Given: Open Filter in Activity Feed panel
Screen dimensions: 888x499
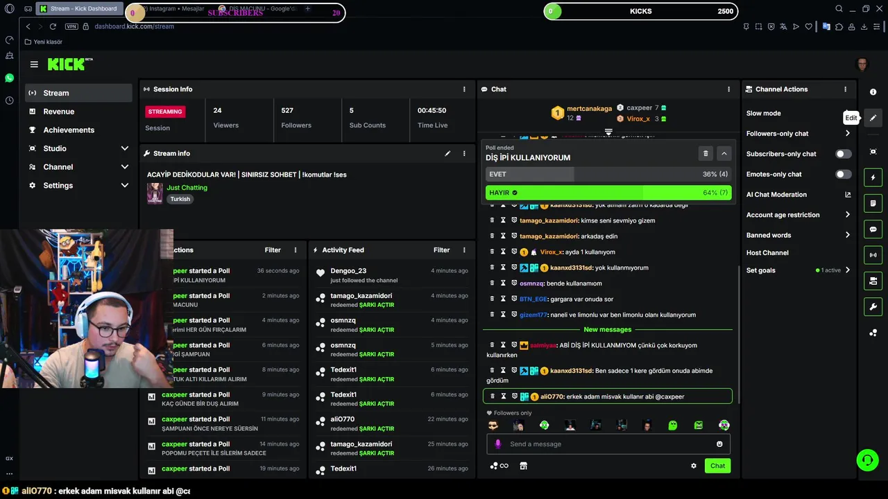Looking at the screenshot, I should pos(441,250).
